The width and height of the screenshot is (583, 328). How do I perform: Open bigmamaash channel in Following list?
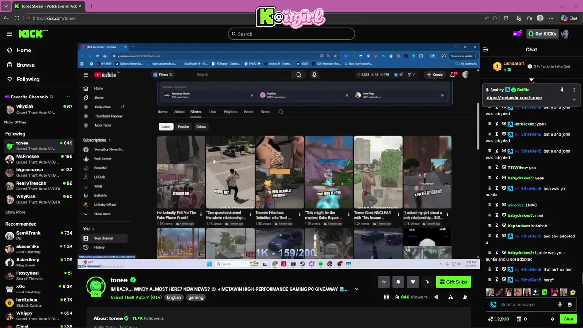click(38, 172)
